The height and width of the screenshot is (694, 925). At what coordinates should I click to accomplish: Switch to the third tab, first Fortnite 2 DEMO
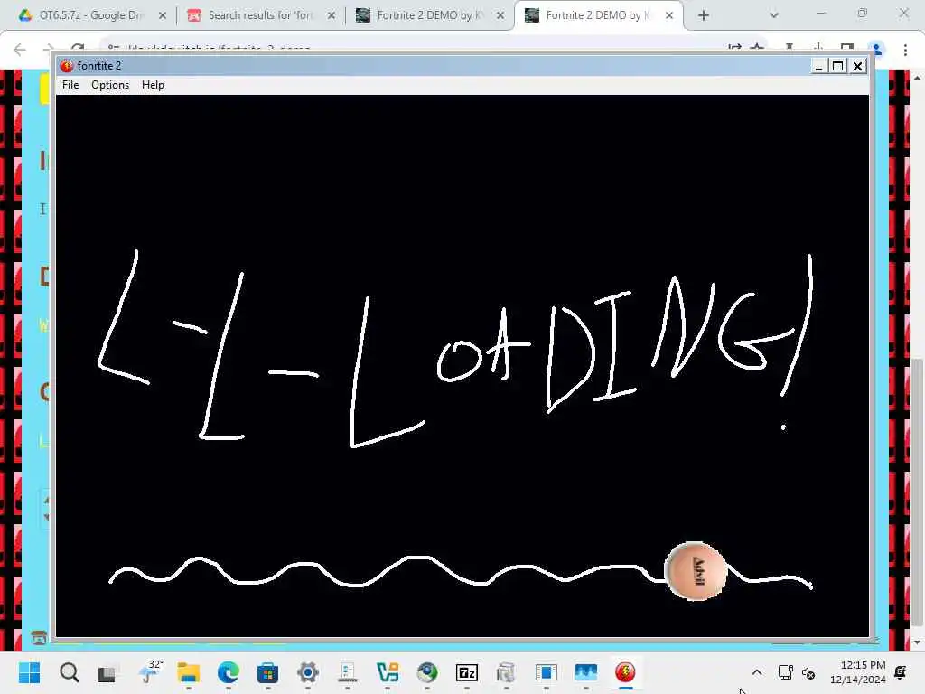(429, 15)
